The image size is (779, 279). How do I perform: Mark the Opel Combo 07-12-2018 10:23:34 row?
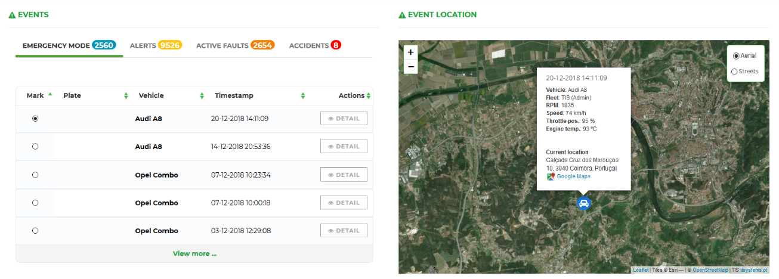(35, 175)
